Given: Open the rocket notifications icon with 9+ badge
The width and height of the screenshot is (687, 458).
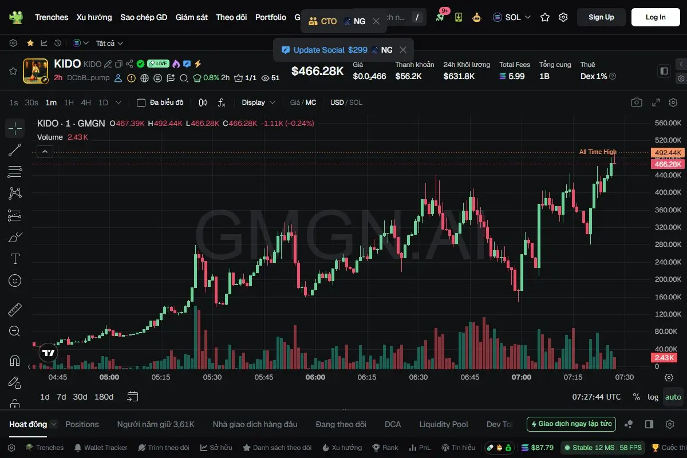Looking at the screenshot, I should (440, 17).
